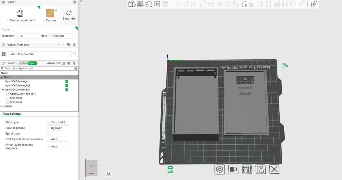Select the Measure ruler tool
This screenshot has height=180, width=342.
point(302,4)
